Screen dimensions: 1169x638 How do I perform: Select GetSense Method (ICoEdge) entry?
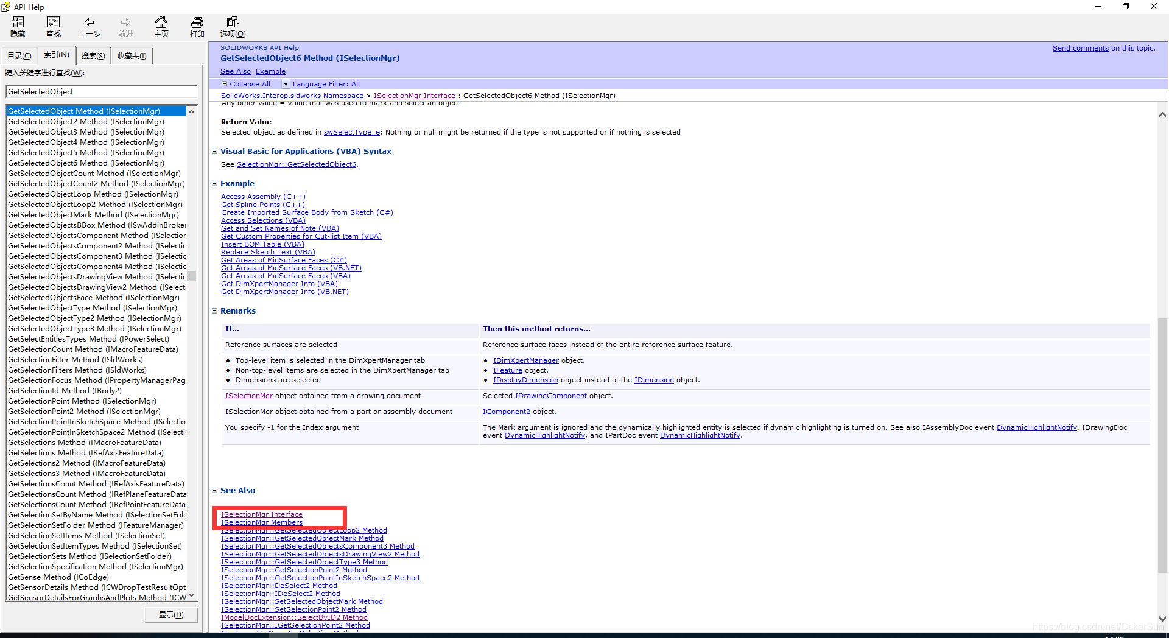coord(58,577)
